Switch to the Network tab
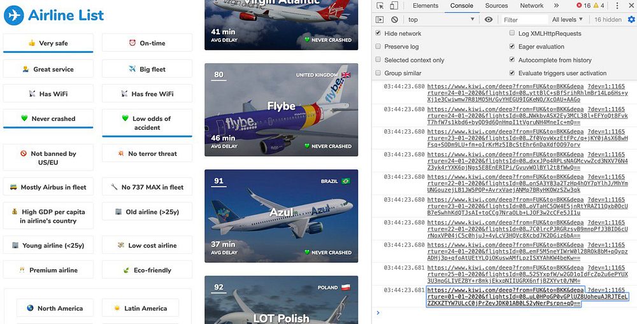 coord(531,6)
